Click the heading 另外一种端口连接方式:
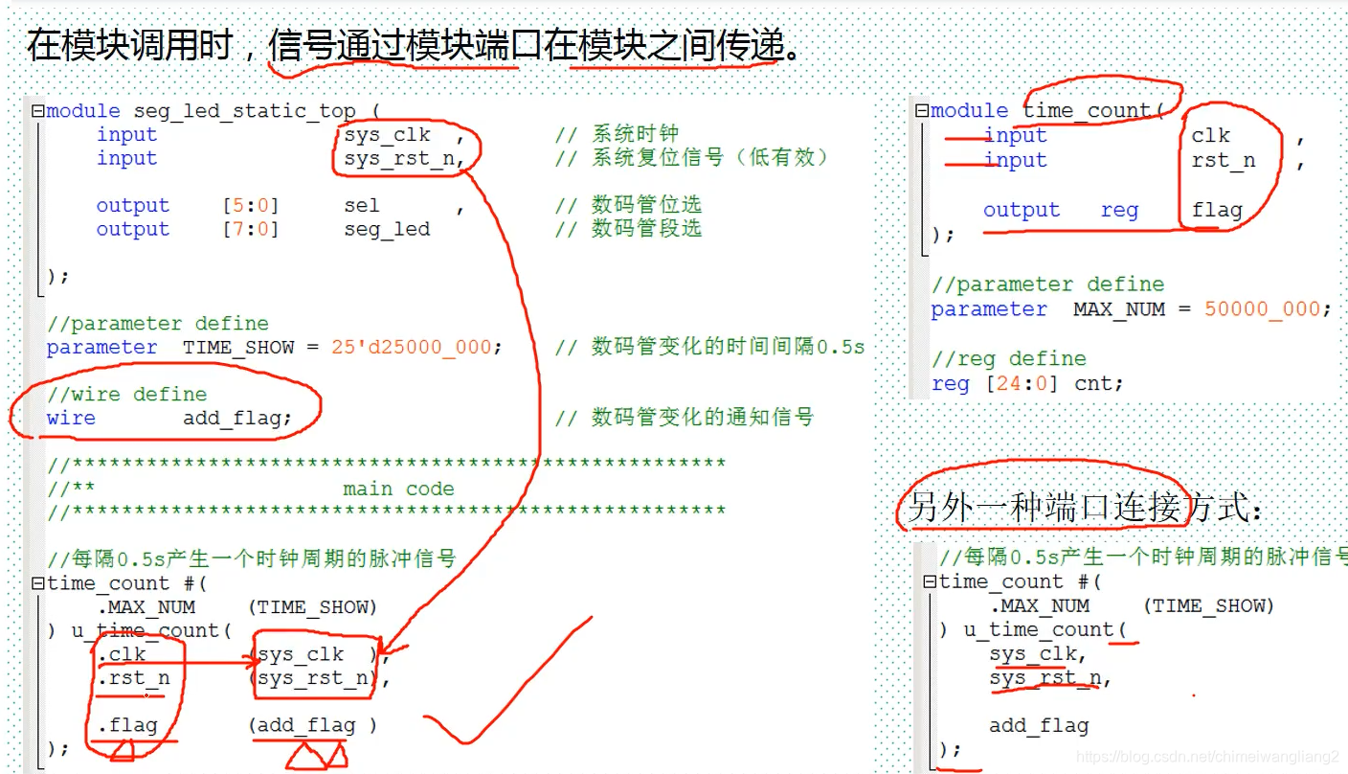Screen dimensions: 1348x774 1085,506
